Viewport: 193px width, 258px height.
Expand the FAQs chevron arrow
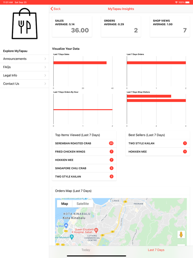(45, 67)
